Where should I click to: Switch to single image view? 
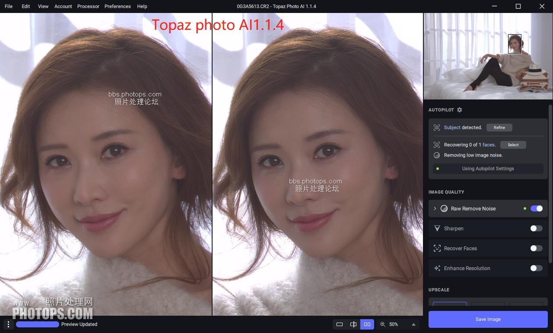(340, 324)
